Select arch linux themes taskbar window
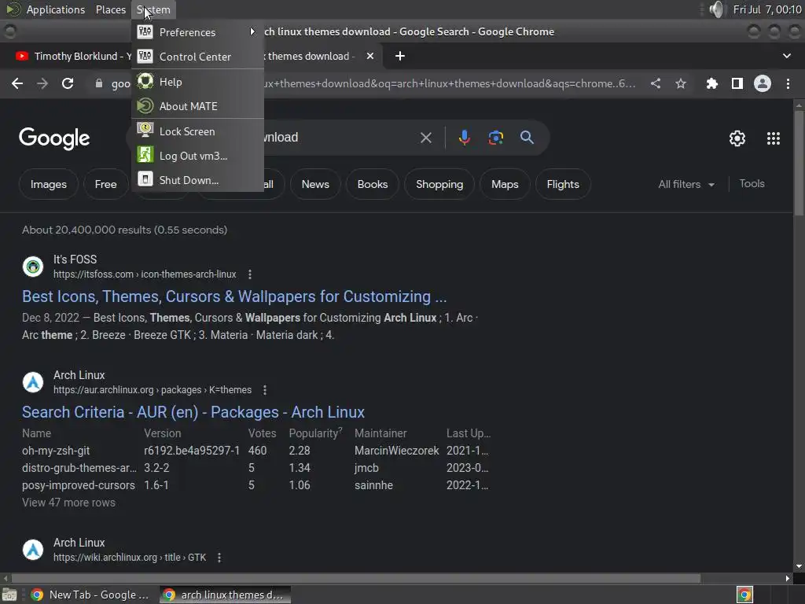The height and width of the screenshot is (604, 805). pos(225,595)
